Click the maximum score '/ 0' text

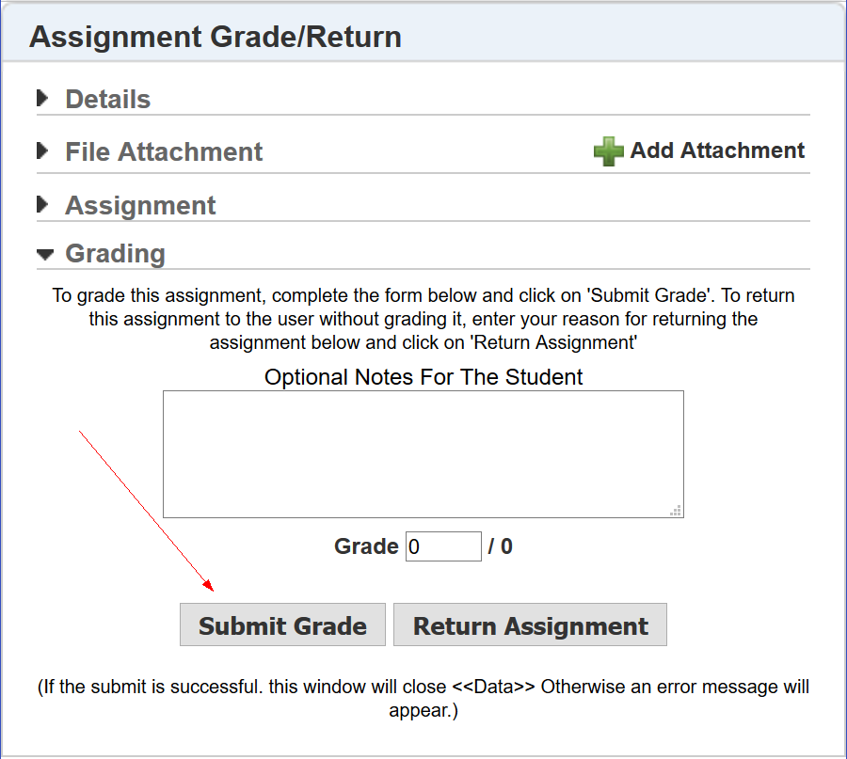(x=501, y=546)
